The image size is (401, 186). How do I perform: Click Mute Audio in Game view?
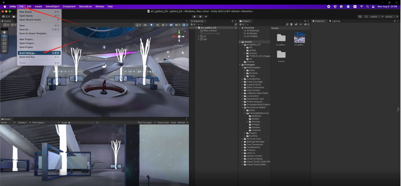click(163, 122)
